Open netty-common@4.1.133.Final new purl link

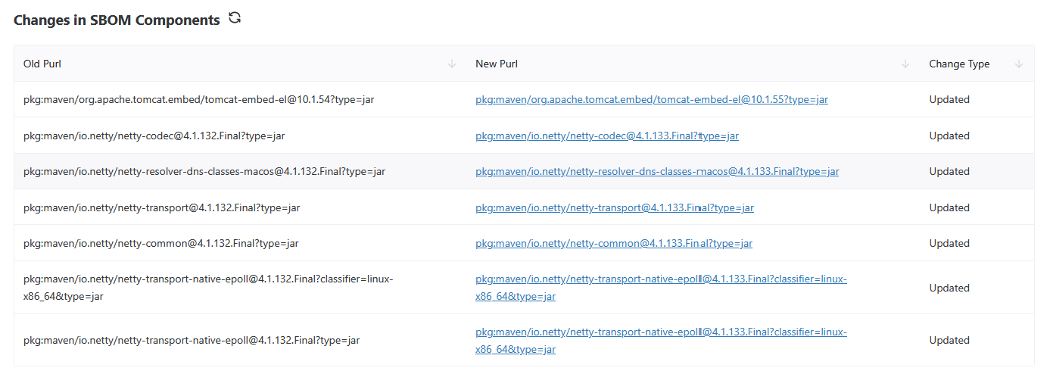[x=614, y=243]
